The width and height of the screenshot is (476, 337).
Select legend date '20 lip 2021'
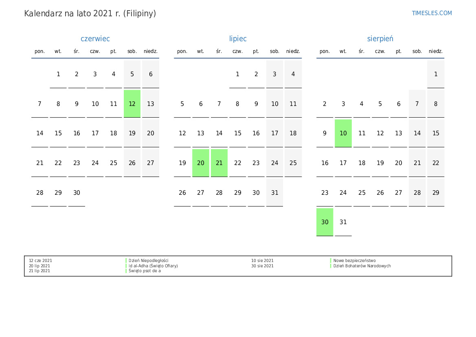point(39,266)
